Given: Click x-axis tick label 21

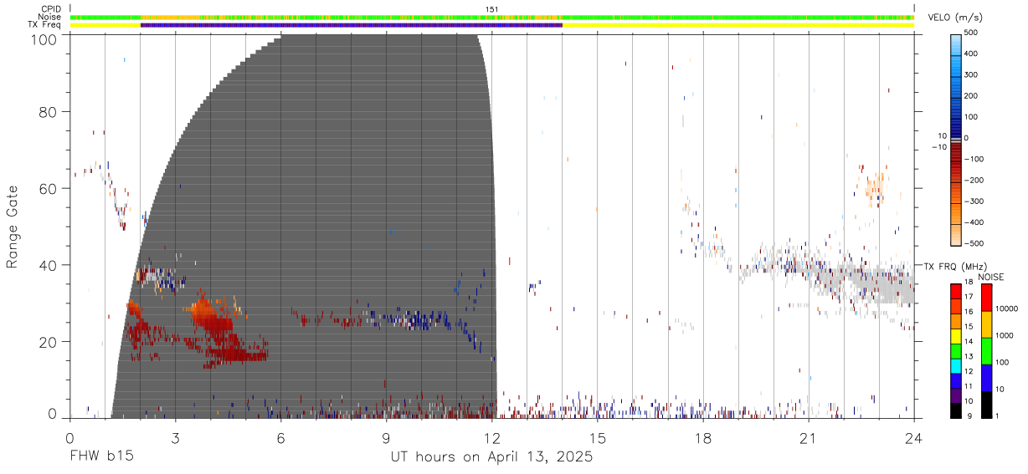Looking at the screenshot, I should click(808, 437).
